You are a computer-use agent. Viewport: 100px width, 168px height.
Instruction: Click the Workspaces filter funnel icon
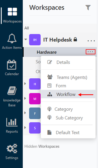tap(88, 7)
